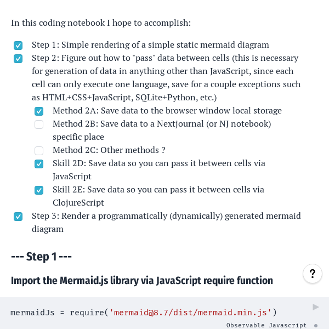Uncheck the Step 1 simple rendering checkbox
Viewport: 329px width, 329px height.
18,46
